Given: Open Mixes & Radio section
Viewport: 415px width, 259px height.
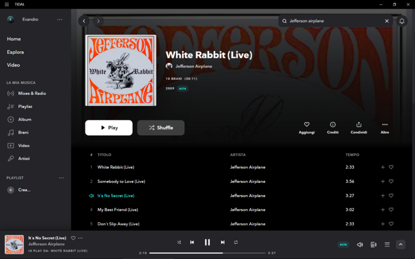Looking at the screenshot, I should [32, 93].
